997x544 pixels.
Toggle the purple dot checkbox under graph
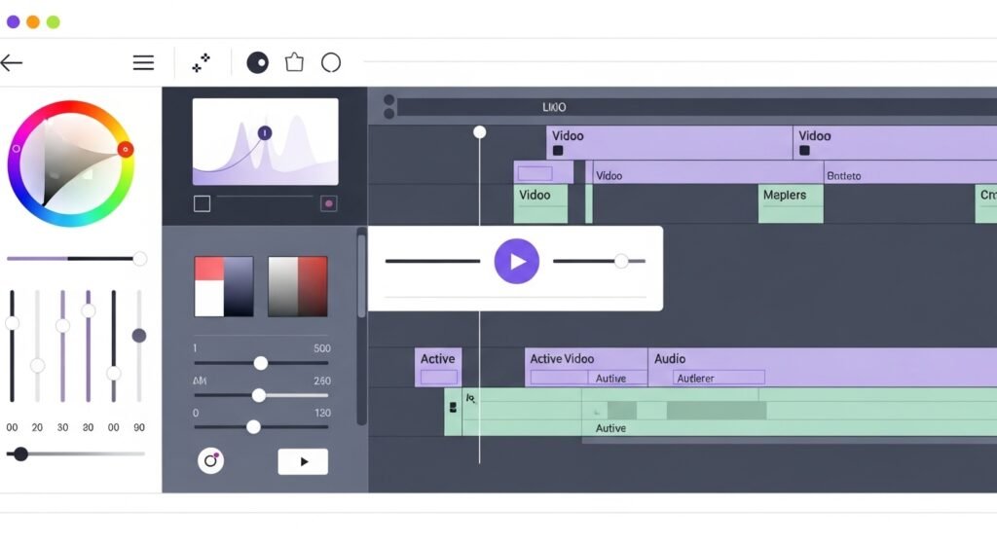pos(329,203)
